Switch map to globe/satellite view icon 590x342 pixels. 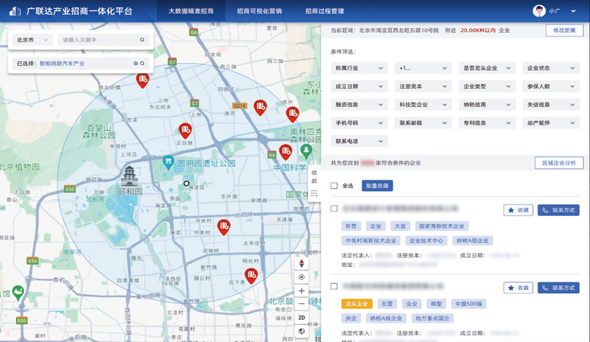301,331
